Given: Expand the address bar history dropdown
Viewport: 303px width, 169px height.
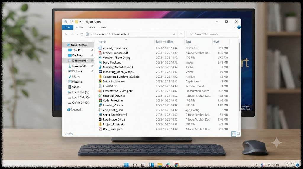Looking at the screenshot, I should (x=174, y=34).
